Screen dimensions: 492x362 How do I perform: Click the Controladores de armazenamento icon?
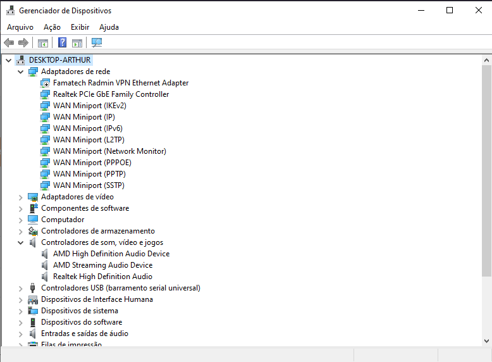point(33,231)
